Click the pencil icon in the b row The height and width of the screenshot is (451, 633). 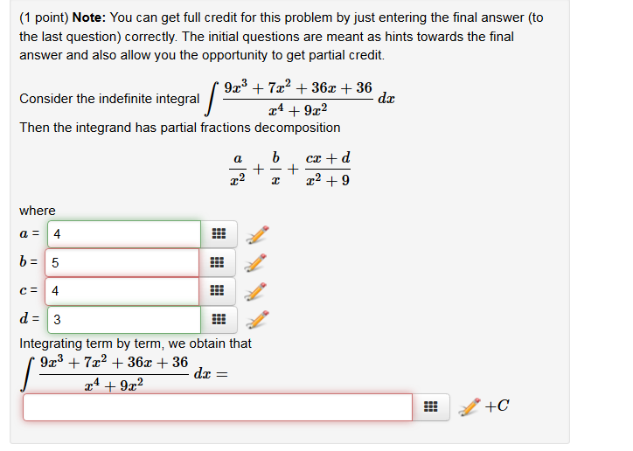(257, 263)
